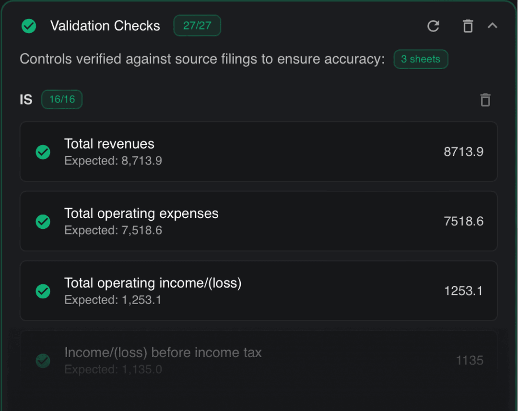Viewport: 518px width, 411px height.
Task: Toggle the Total operating expenses validation check
Action: 259,222
